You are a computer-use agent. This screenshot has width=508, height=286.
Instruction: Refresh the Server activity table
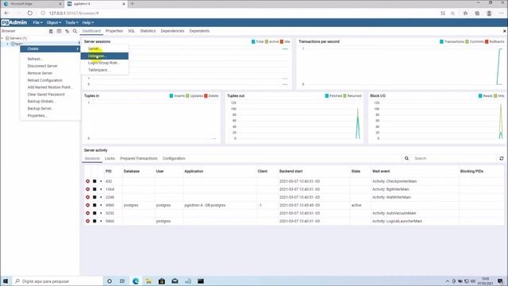501,158
